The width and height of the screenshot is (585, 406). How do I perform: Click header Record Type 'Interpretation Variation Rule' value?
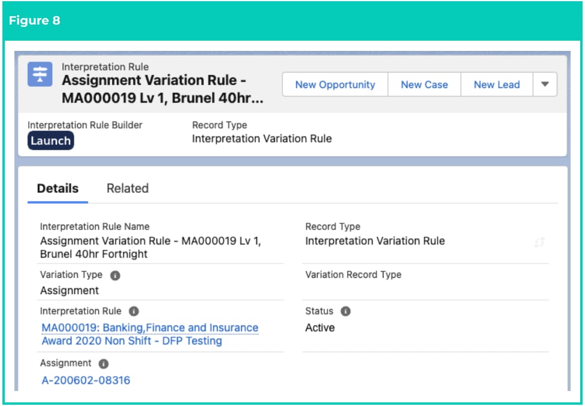[x=262, y=139]
